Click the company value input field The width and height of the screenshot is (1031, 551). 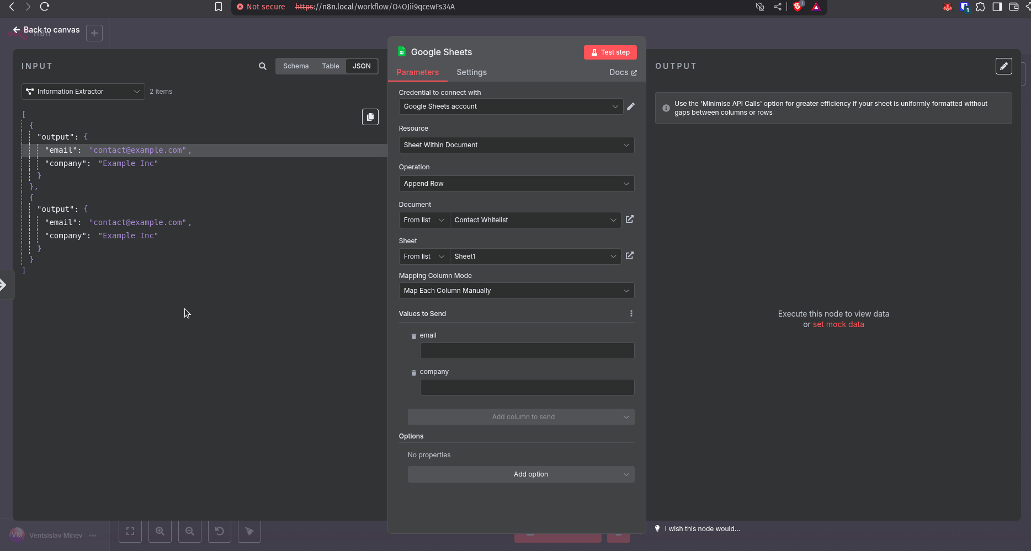(527, 387)
